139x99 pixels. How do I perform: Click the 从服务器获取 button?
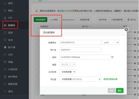pos(117,19)
